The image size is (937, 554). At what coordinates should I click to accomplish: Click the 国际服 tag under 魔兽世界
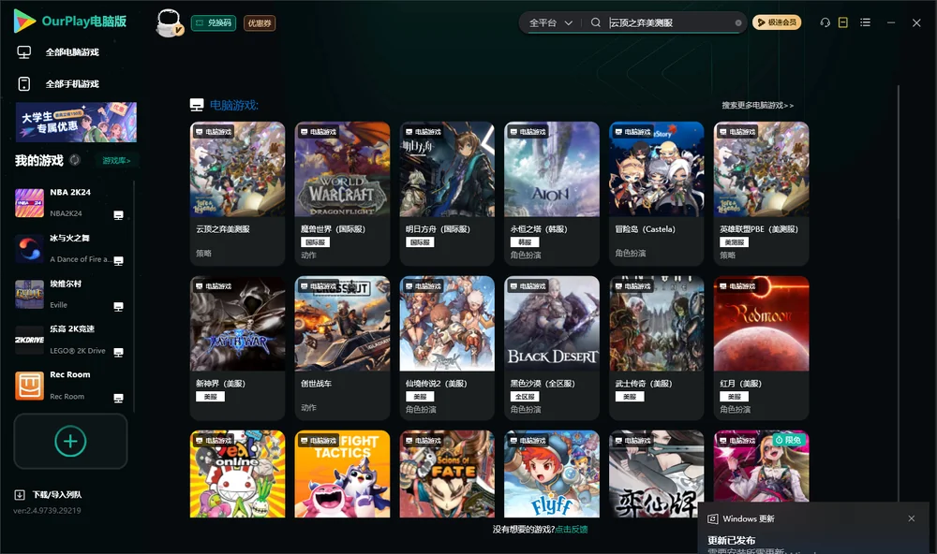click(315, 242)
